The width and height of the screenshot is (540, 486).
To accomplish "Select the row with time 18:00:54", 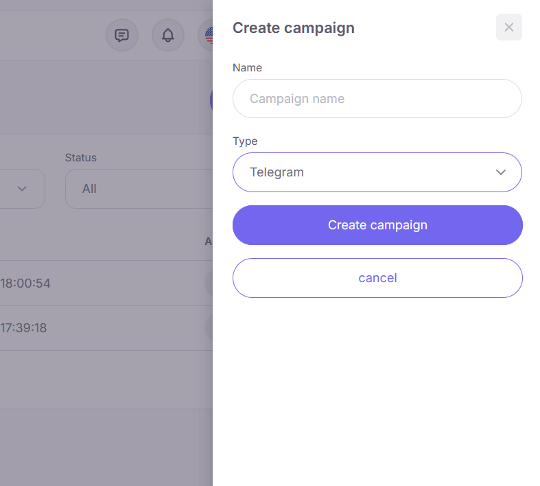I will click(x=106, y=283).
